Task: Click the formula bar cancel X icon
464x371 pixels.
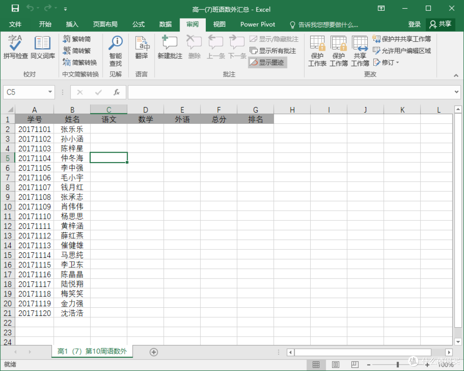Action: (80, 92)
